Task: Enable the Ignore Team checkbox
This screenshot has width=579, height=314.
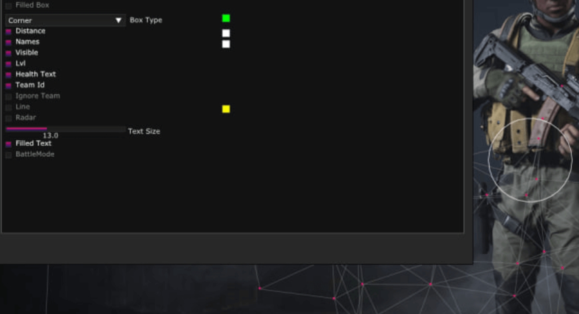Action: [8, 96]
